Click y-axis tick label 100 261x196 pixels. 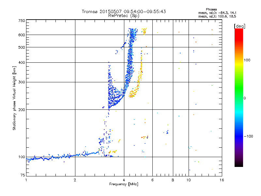pos(22,157)
